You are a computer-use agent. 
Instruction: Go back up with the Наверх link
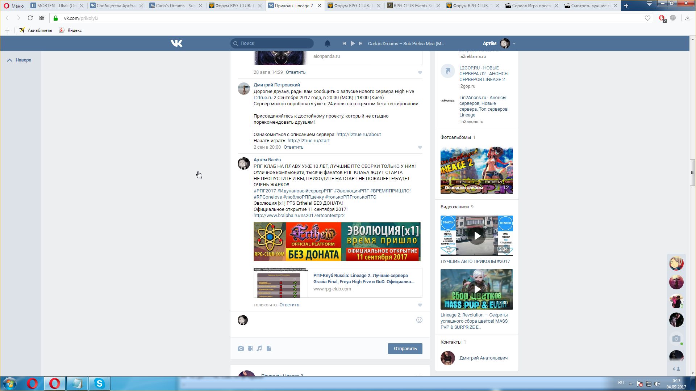coord(20,60)
